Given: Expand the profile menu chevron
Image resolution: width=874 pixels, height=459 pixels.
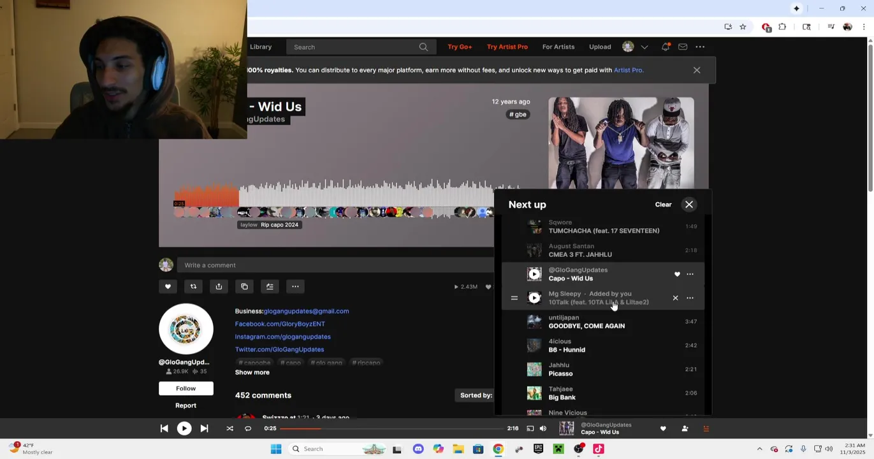Looking at the screenshot, I should pos(645,47).
